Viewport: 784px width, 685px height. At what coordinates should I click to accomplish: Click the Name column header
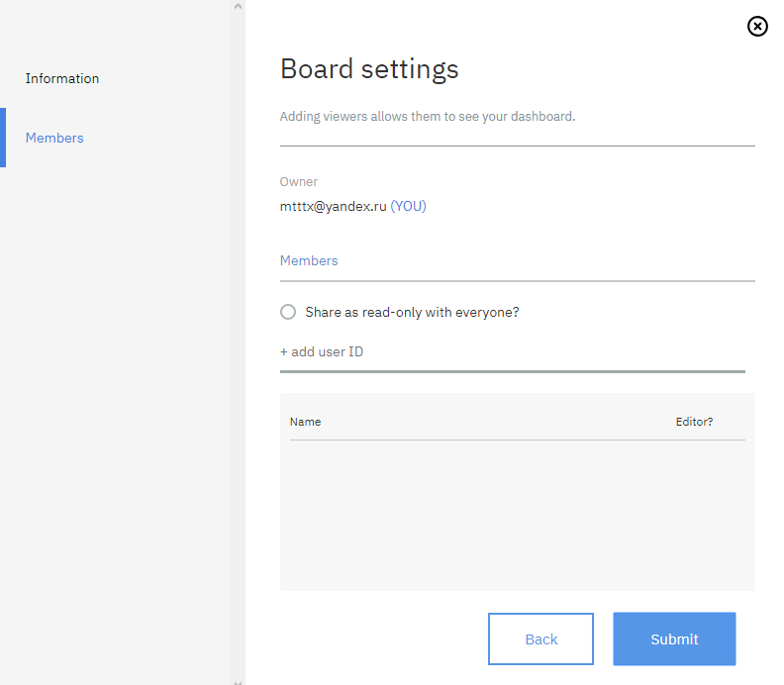305,422
